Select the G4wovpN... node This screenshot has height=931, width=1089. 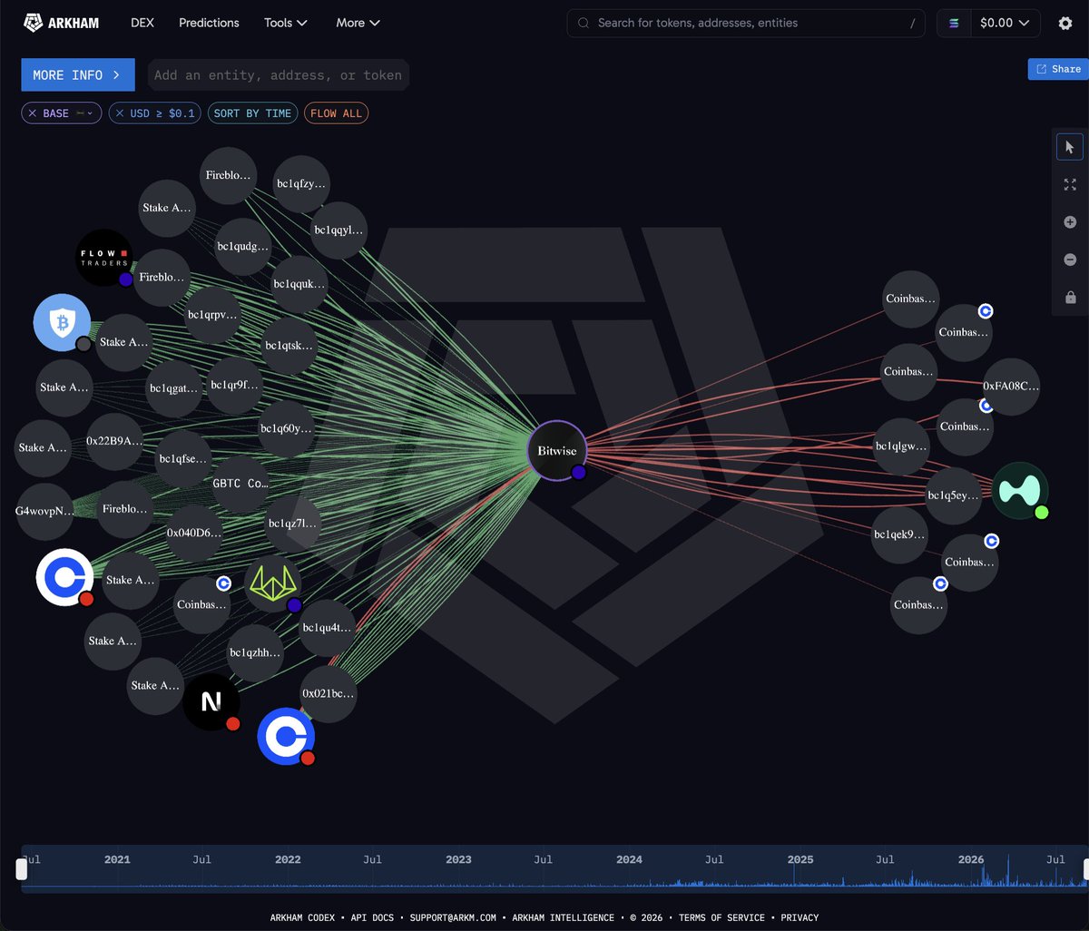(x=44, y=511)
